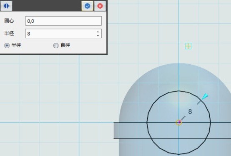Increase radius with stepper up arrow

tap(98, 32)
